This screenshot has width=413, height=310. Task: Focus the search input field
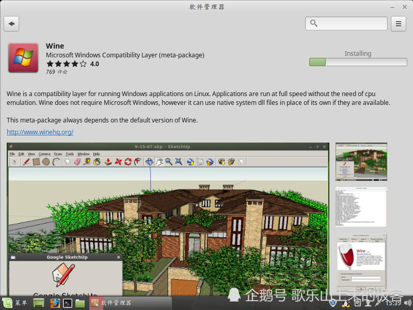click(x=346, y=23)
